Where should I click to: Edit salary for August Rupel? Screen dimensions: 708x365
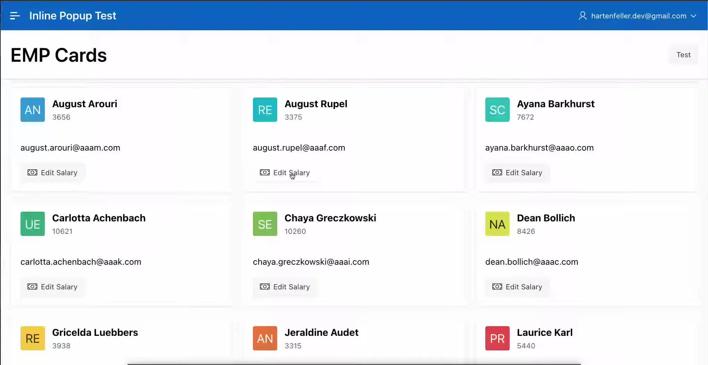(285, 172)
